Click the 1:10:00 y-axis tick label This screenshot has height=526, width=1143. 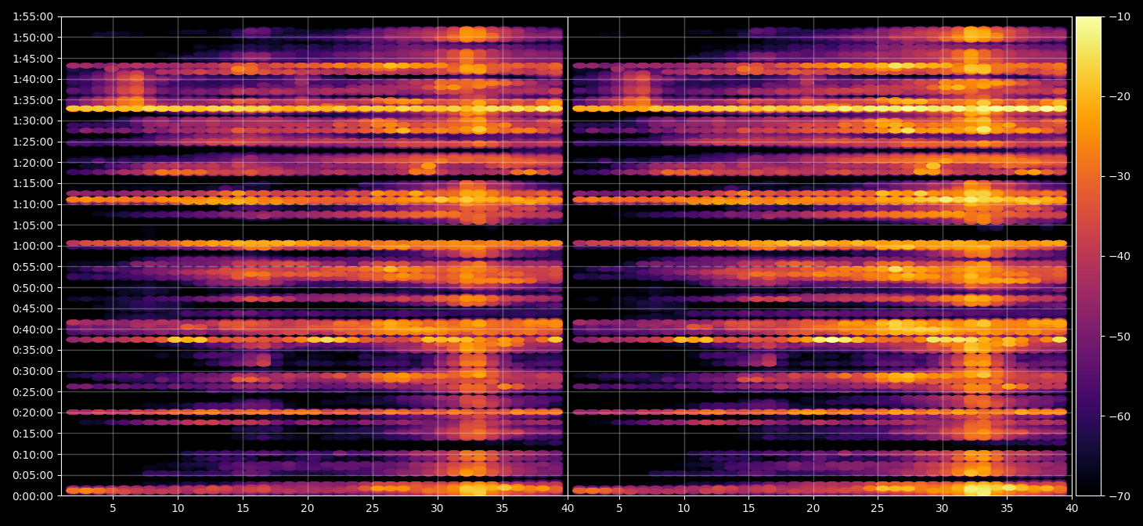(x=33, y=204)
